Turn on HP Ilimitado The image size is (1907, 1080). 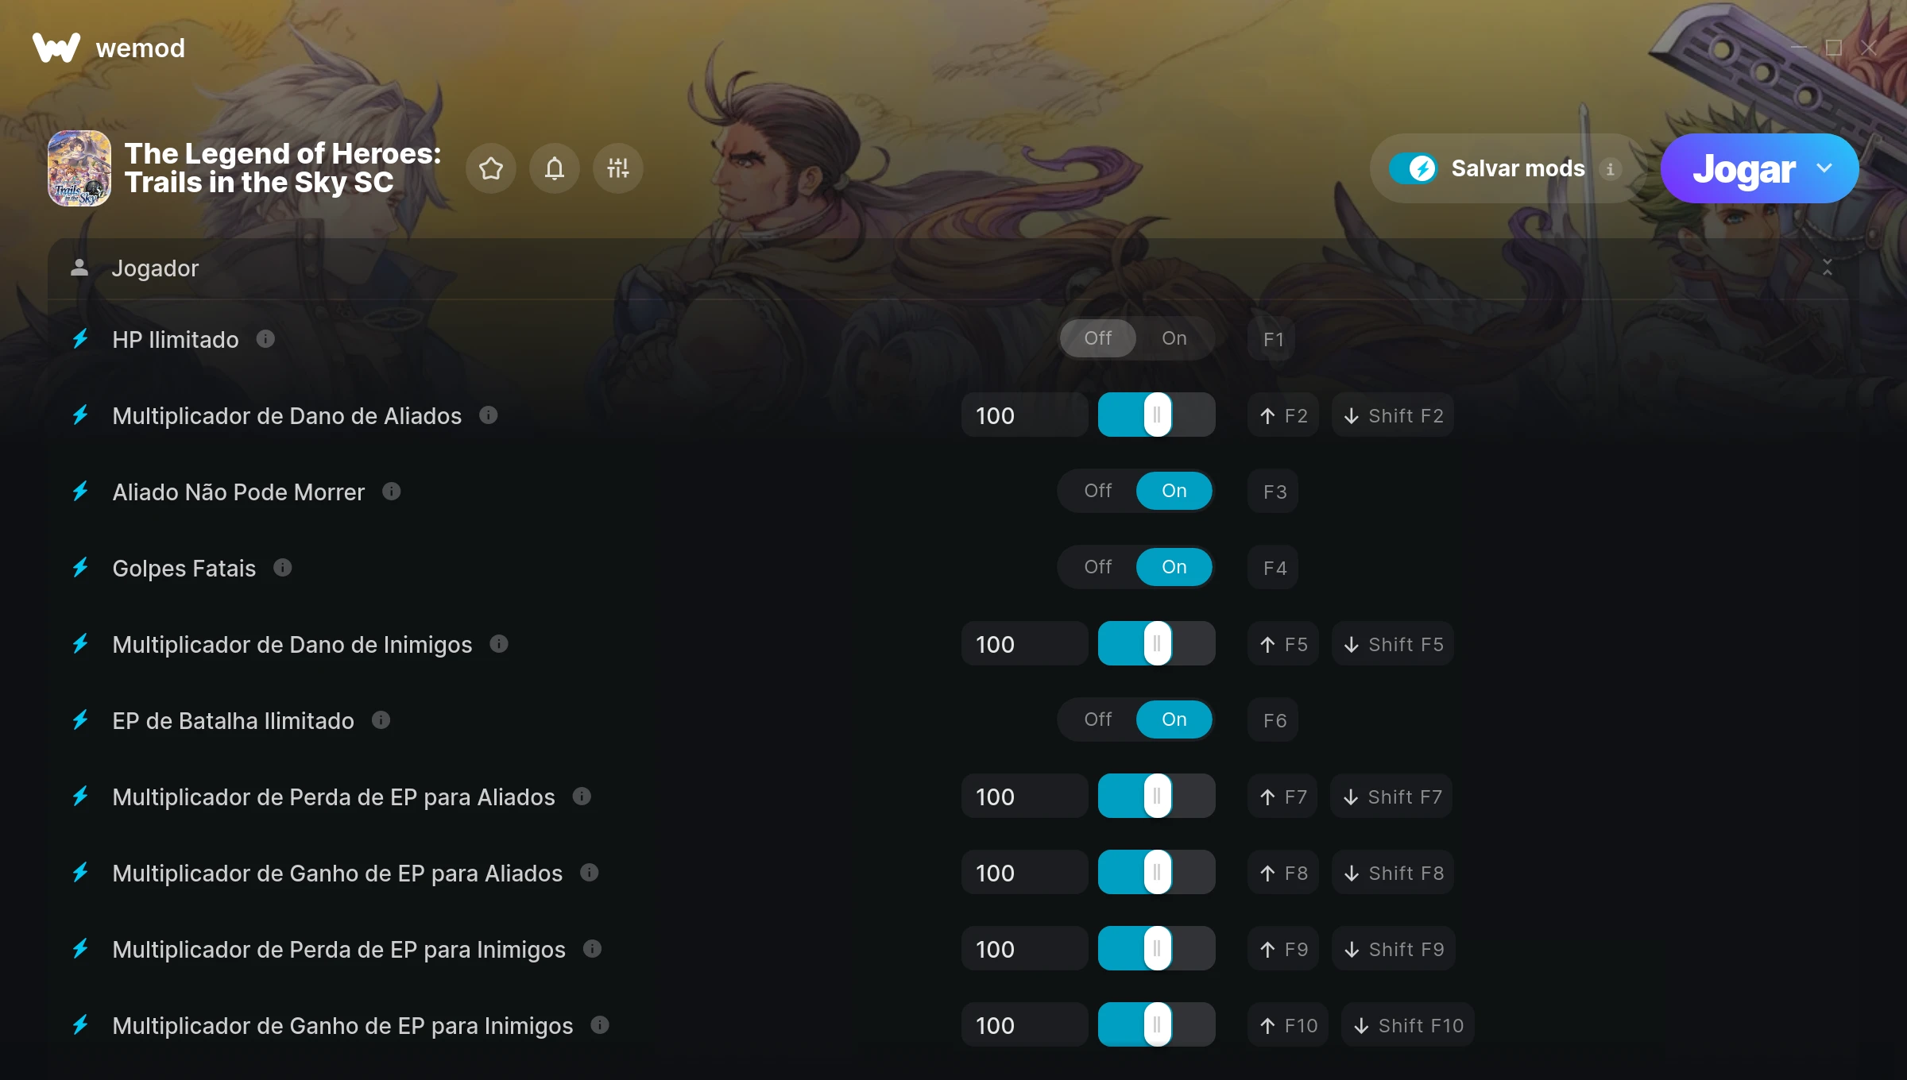[x=1174, y=338]
